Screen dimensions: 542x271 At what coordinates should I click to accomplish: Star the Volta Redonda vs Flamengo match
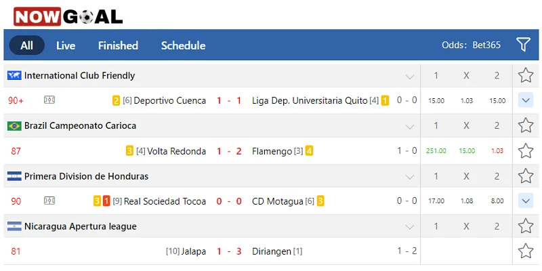[x=526, y=150]
